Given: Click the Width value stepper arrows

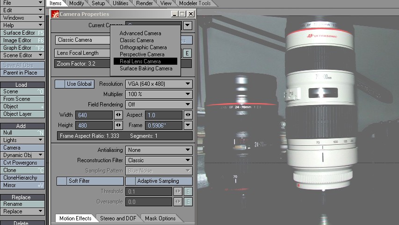Looking at the screenshot, I should coord(119,115).
